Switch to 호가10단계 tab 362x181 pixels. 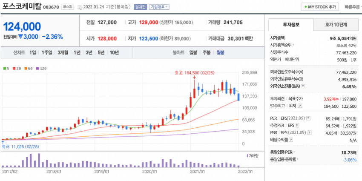(336, 25)
